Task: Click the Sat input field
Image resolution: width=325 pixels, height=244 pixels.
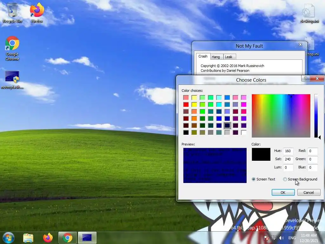Action: (x=288, y=159)
